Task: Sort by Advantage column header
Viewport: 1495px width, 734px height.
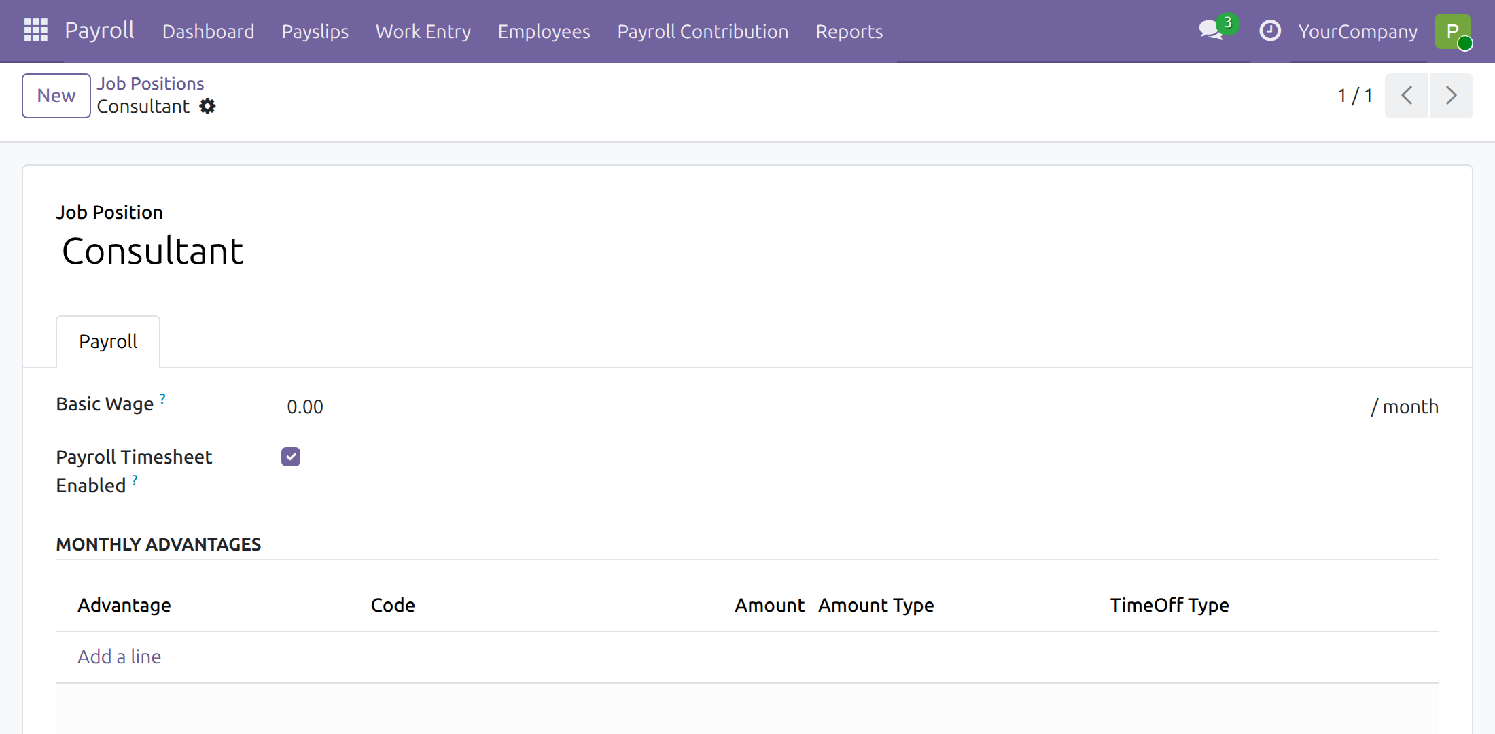Action: (124, 605)
